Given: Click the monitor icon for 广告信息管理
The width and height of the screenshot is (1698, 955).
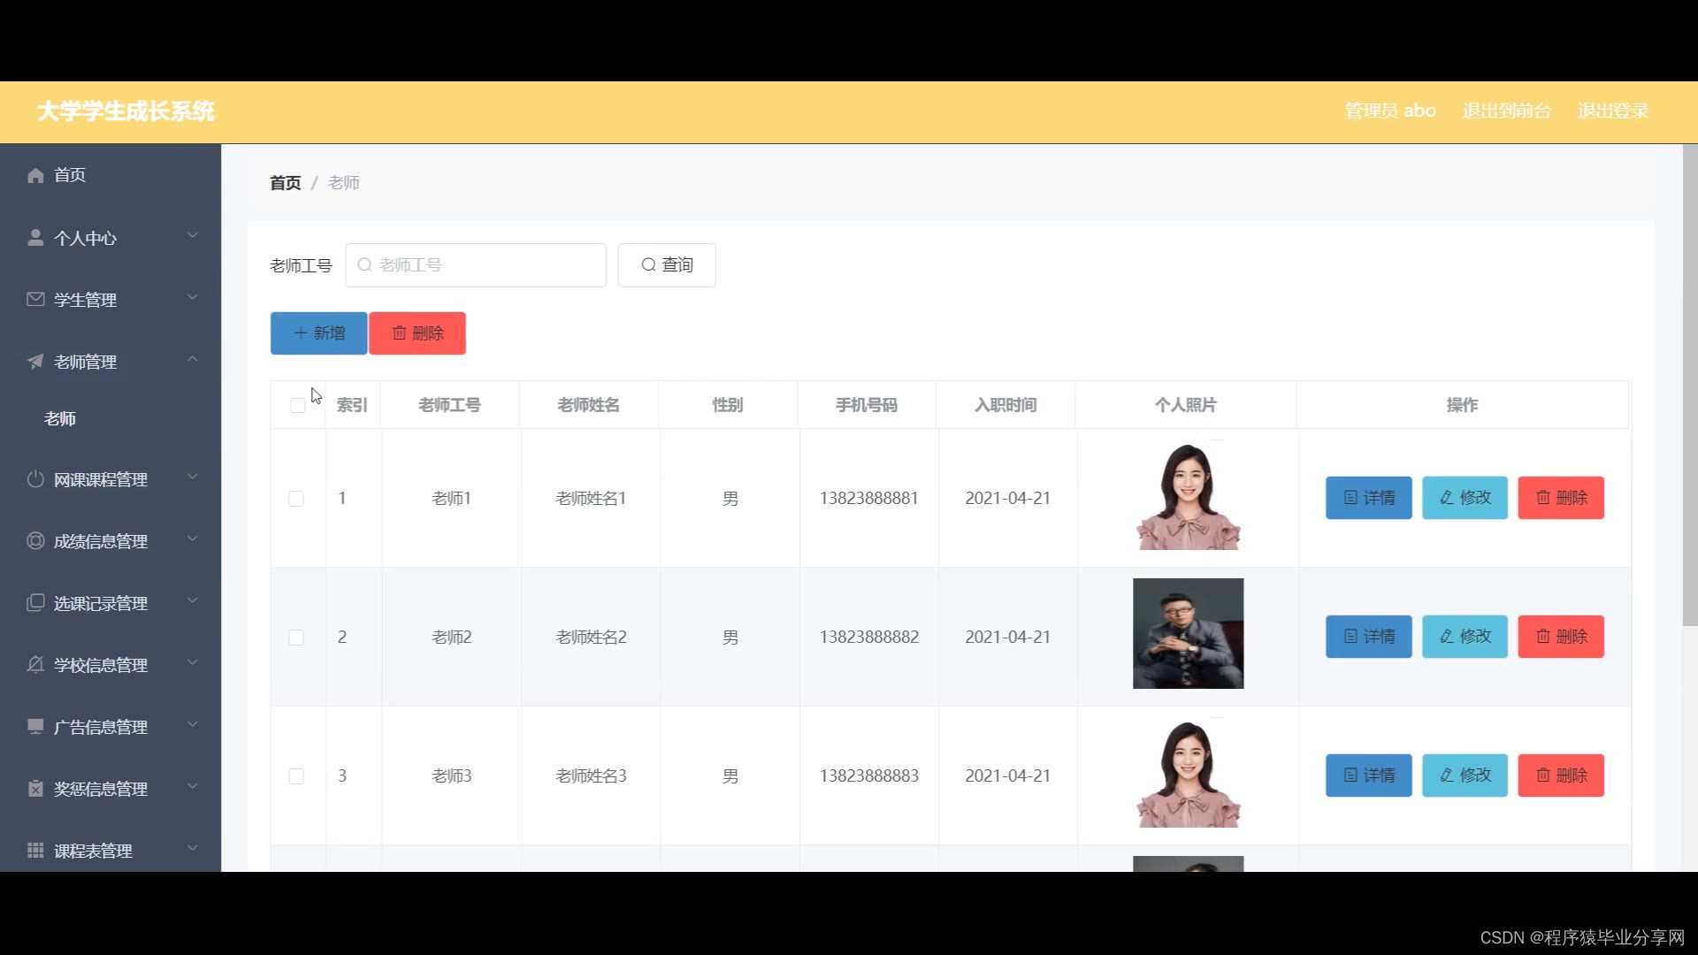Looking at the screenshot, I should [x=35, y=726].
